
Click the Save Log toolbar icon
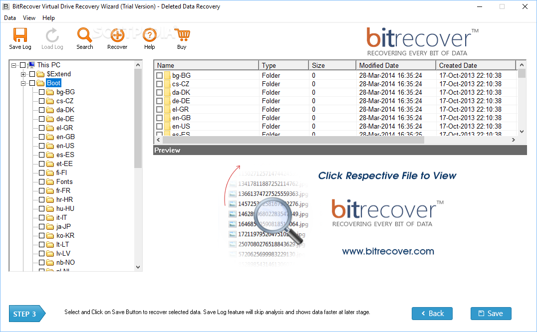(x=20, y=35)
